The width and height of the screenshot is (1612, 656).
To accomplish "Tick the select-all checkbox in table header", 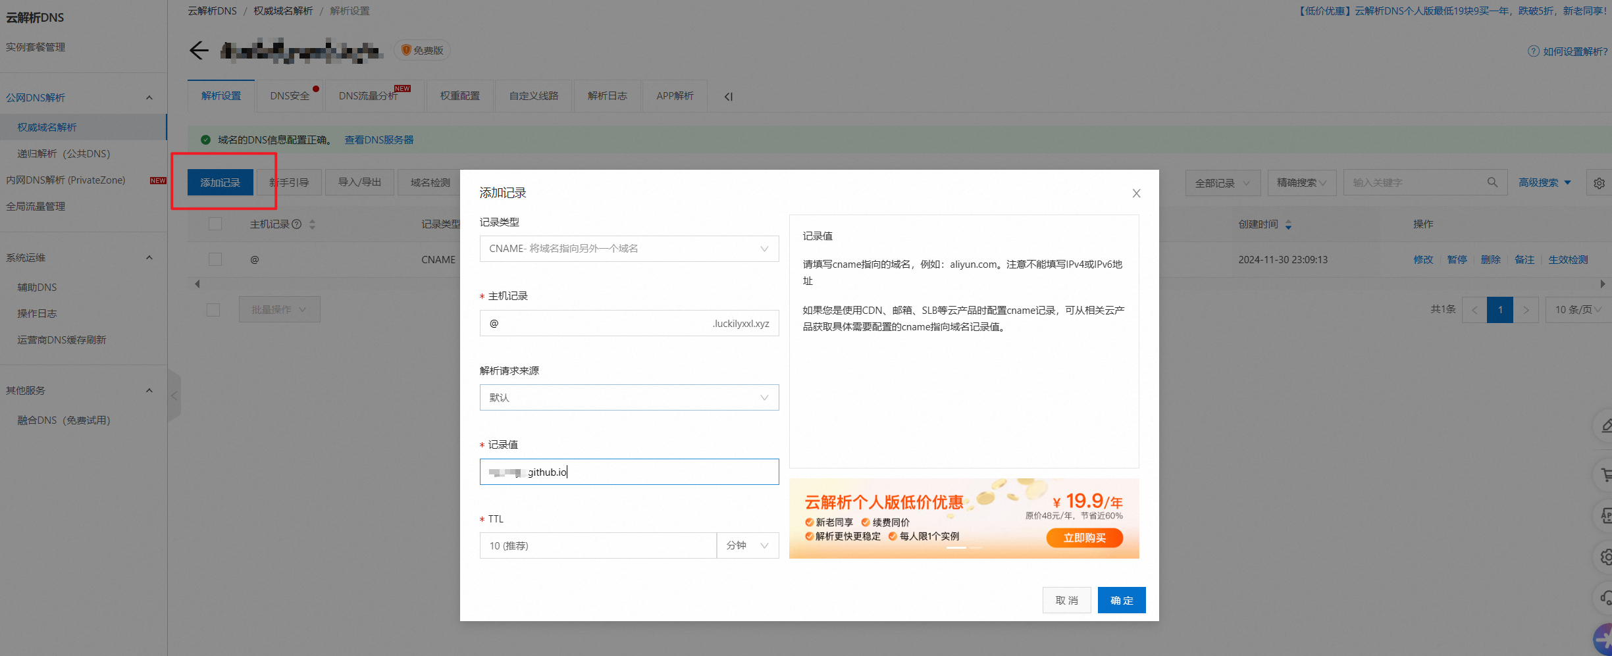I will click(x=215, y=224).
